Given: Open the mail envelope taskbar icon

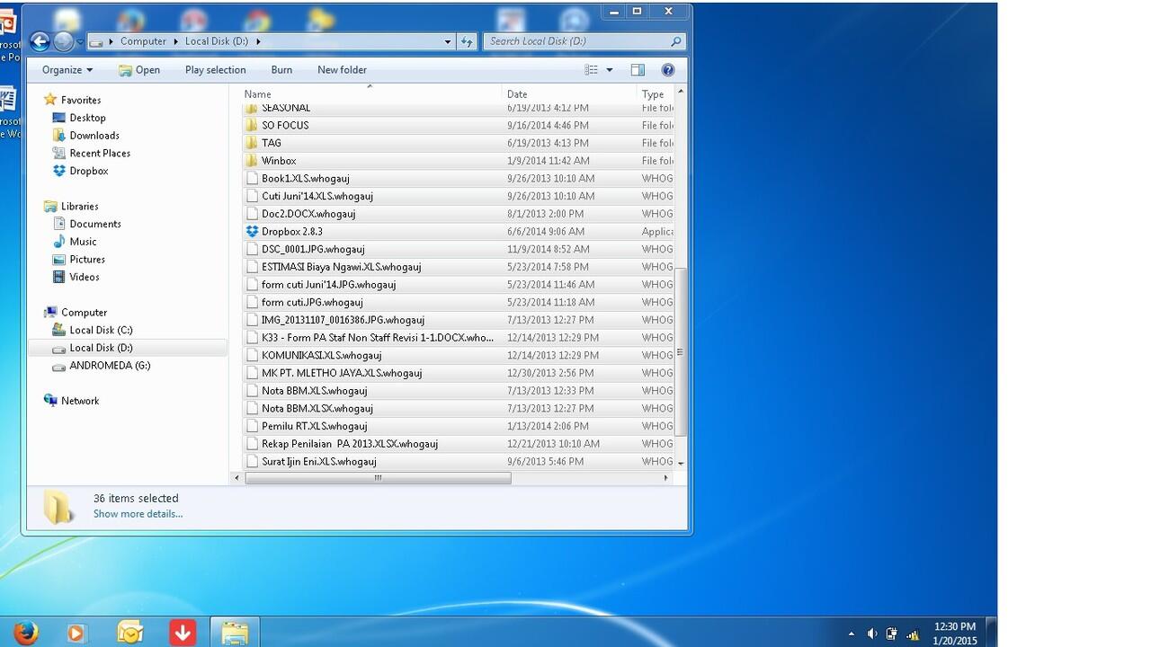Looking at the screenshot, I should (130, 633).
